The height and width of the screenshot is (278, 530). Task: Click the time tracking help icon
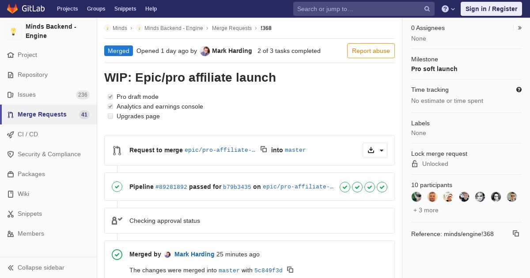pos(519,90)
